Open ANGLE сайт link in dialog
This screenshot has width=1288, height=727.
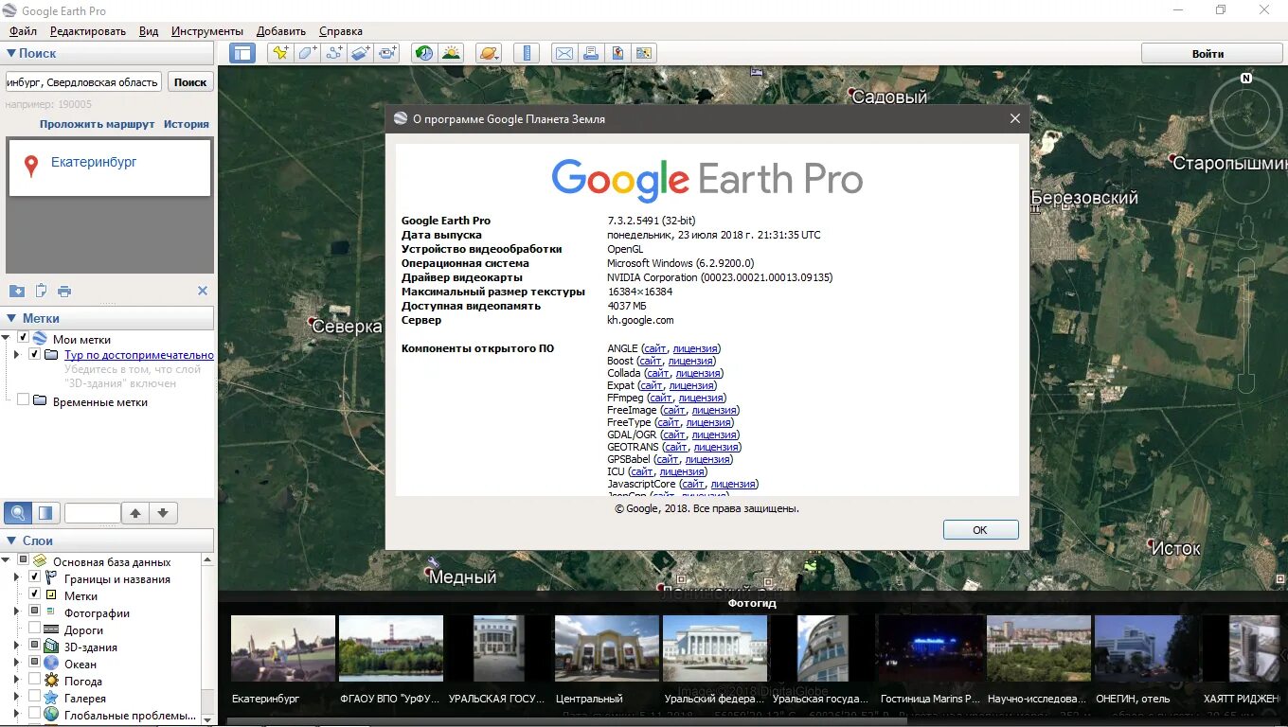[x=655, y=348]
